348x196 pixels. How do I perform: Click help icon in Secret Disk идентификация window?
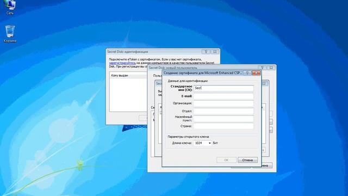pos(206,52)
